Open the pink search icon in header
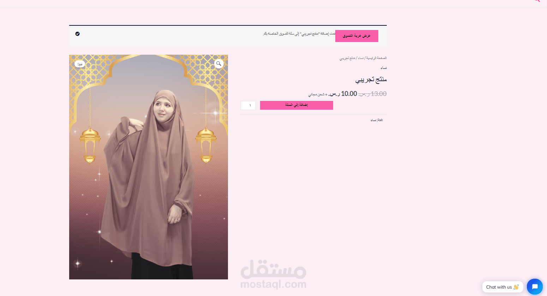 coord(537,1)
